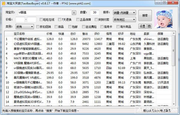Click the maximum price input box
Screen dimensions: 180x115
tap(32, 20)
